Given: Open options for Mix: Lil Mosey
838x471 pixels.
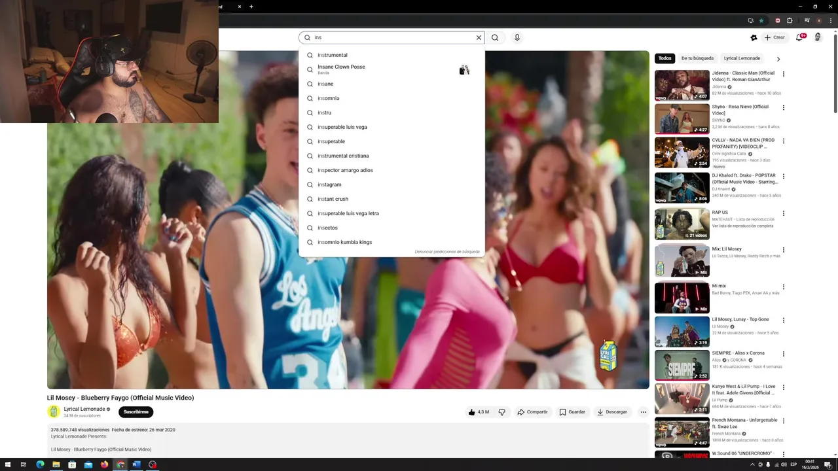Looking at the screenshot, I should 784,250.
